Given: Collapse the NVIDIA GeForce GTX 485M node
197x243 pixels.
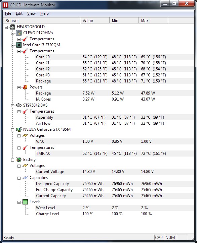Looking at the screenshot, I should [x=12, y=130].
